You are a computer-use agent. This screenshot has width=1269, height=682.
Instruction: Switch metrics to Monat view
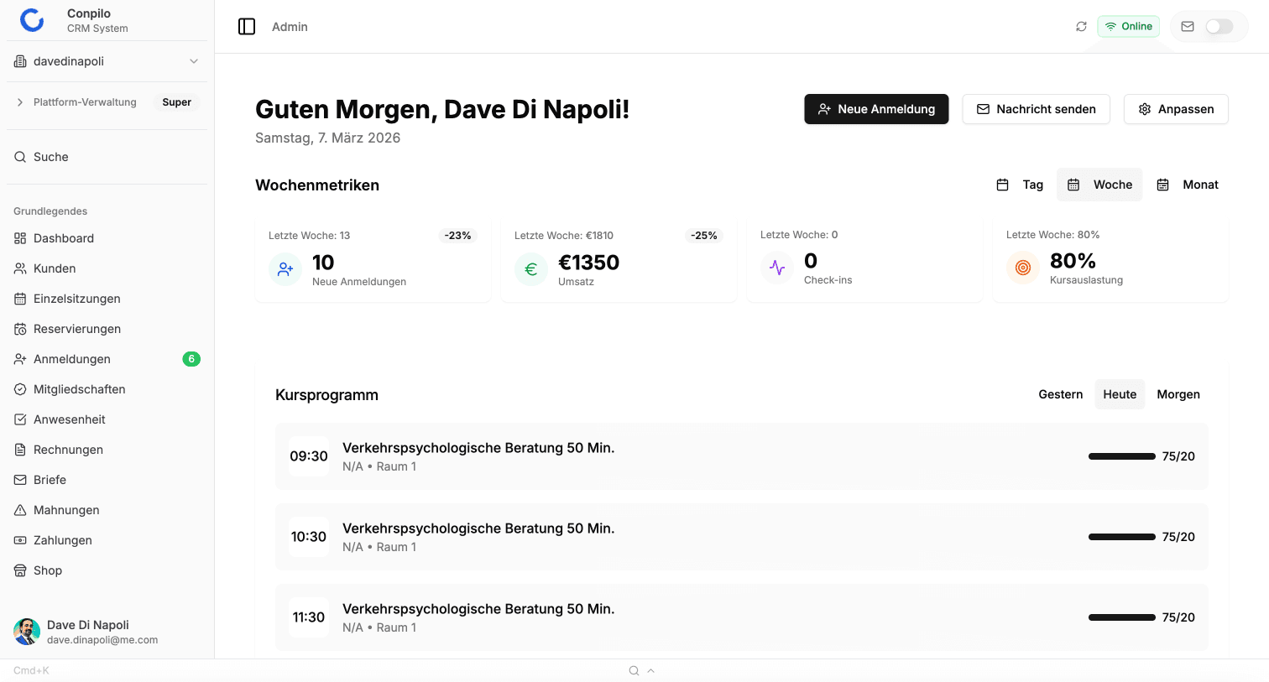1188,185
